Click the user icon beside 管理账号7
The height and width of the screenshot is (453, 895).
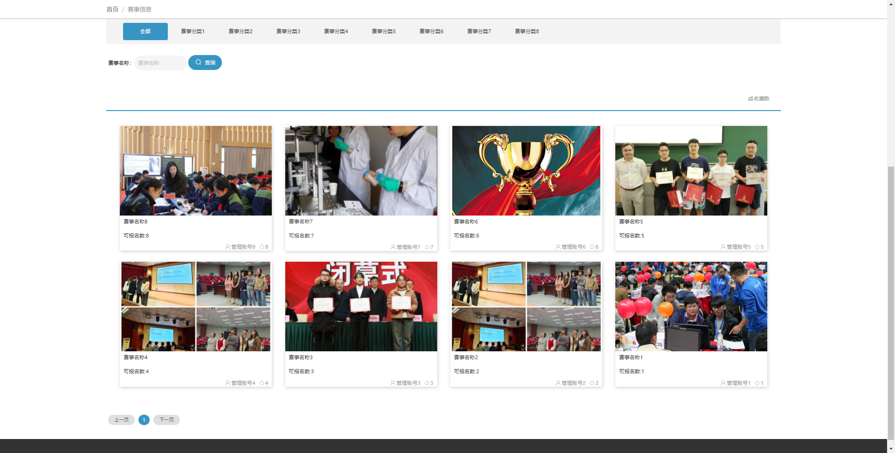[x=393, y=247]
